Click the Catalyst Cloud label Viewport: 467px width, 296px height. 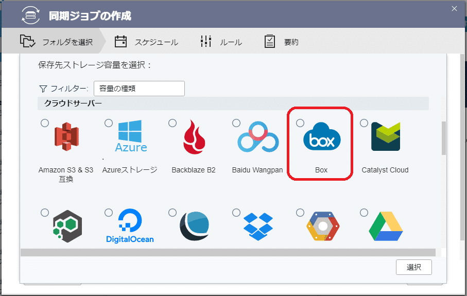(385, 170)
